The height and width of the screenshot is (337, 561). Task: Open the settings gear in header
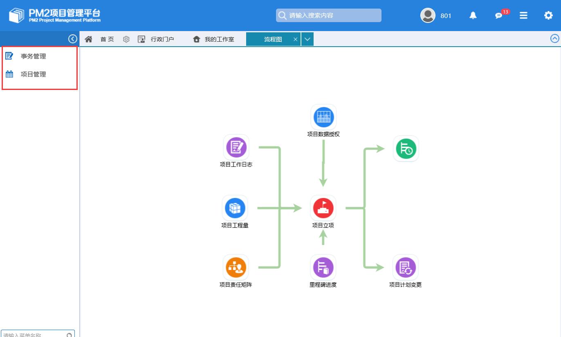[548, 16]
